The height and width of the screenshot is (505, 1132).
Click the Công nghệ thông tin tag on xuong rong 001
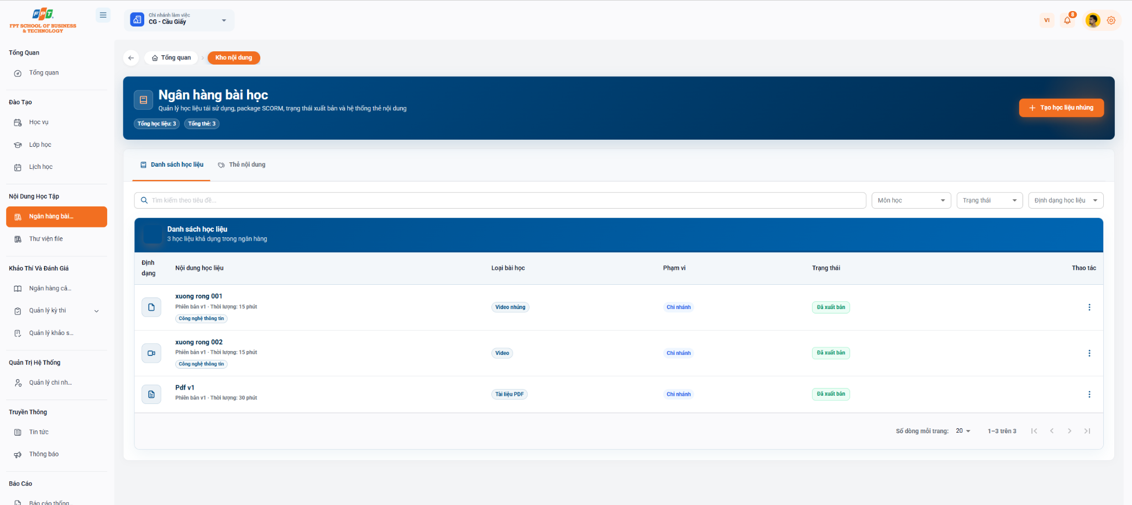pyautogui.click(x=201, y=318)
